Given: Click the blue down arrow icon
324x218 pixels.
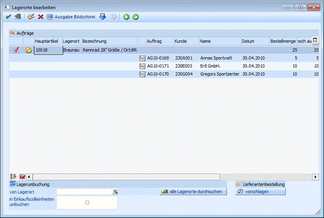Looking at the screenshot, I should pyautogui.click(x=102, y=17).
